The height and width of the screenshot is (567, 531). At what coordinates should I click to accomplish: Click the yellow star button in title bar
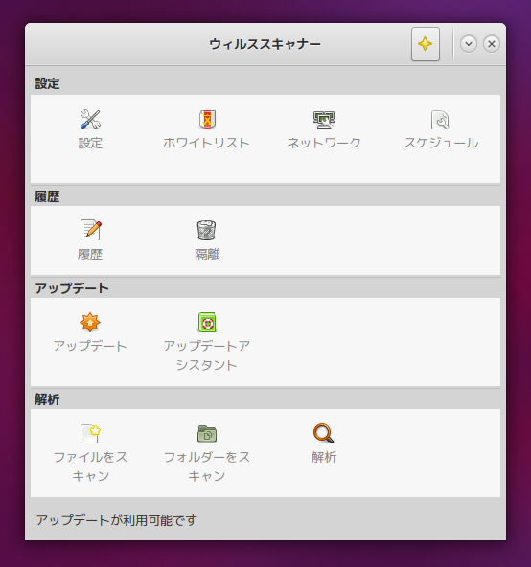point(426,44)
